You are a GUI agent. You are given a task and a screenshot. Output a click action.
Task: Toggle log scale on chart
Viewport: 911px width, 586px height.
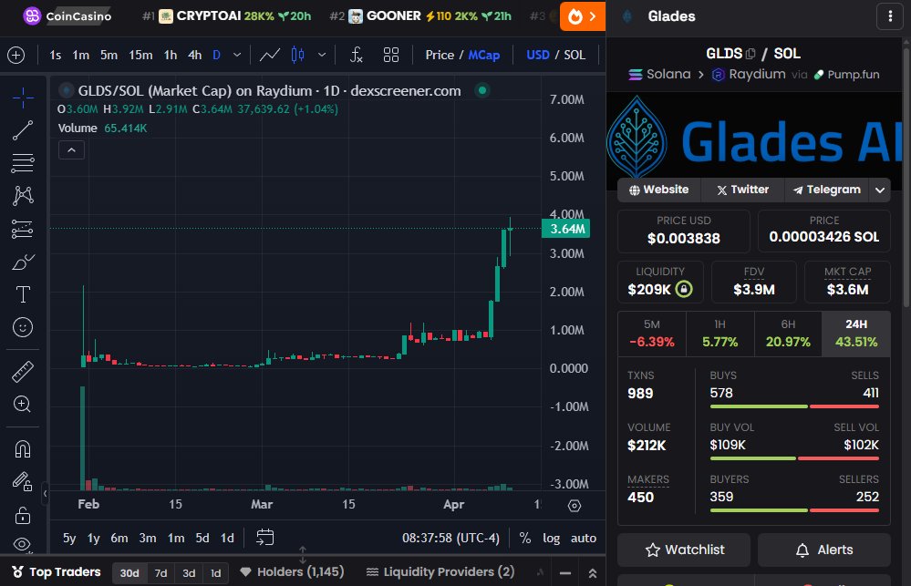552,539
